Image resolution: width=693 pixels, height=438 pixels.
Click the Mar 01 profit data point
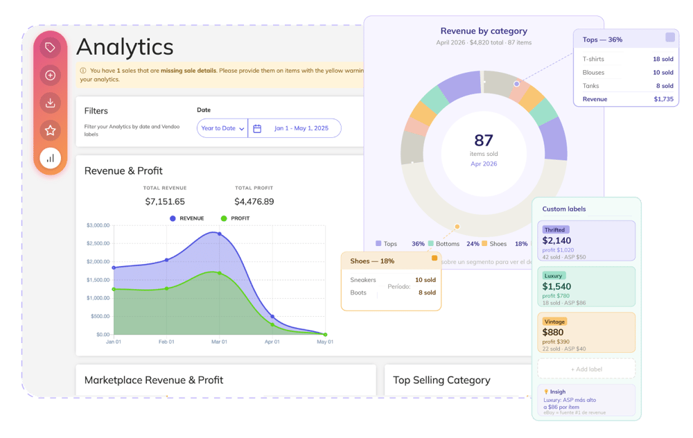point(220,273)
